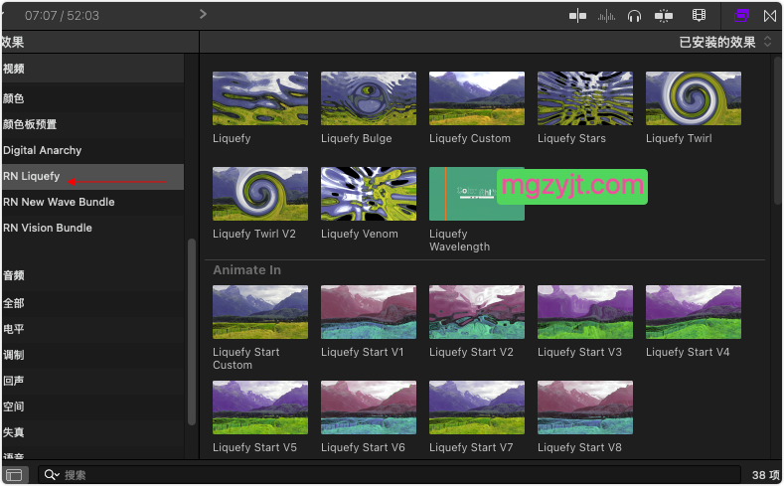Open search magnifier filter options
784x486 pixels.
click(x=52, y=474)
